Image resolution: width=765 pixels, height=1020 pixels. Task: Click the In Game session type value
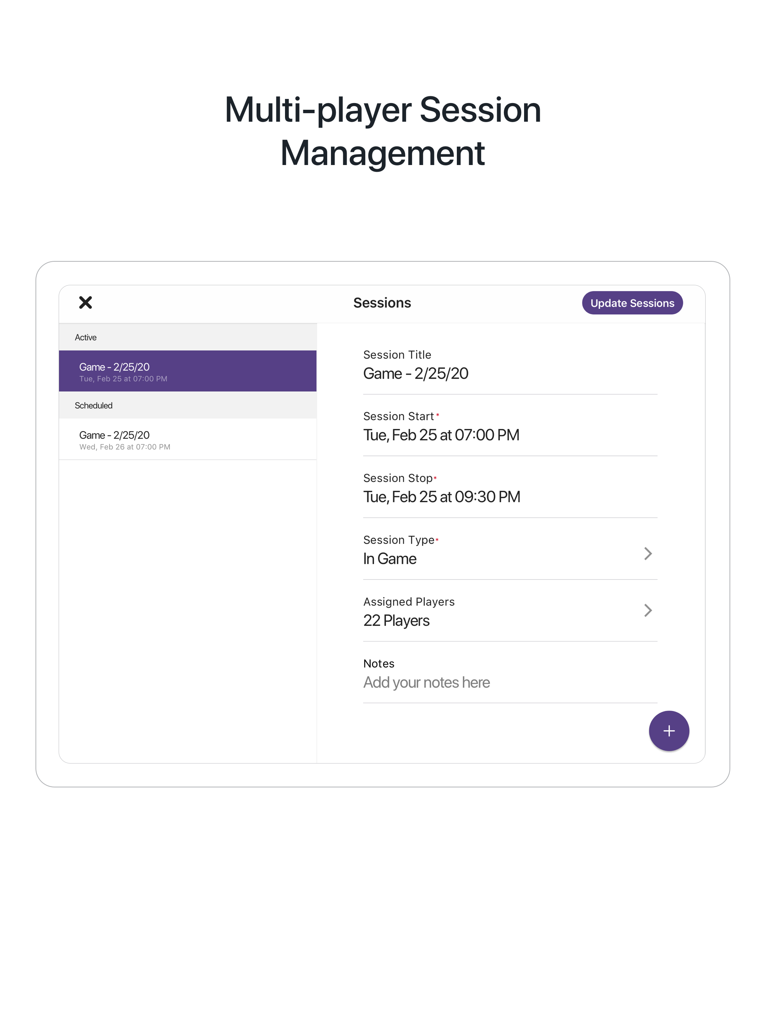tap(390, 559)
